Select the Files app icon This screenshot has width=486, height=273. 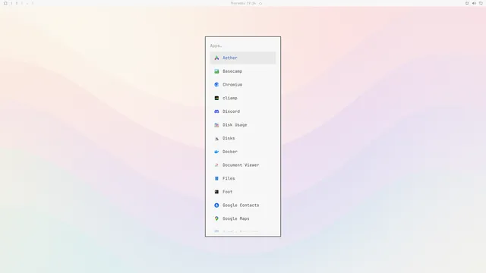[x=216, y=179]
